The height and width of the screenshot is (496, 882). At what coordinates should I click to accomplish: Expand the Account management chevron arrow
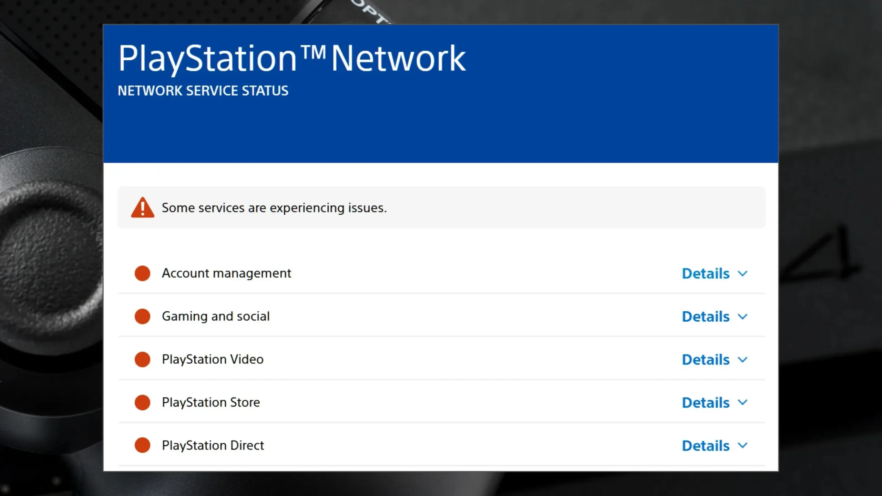point(742,274)
